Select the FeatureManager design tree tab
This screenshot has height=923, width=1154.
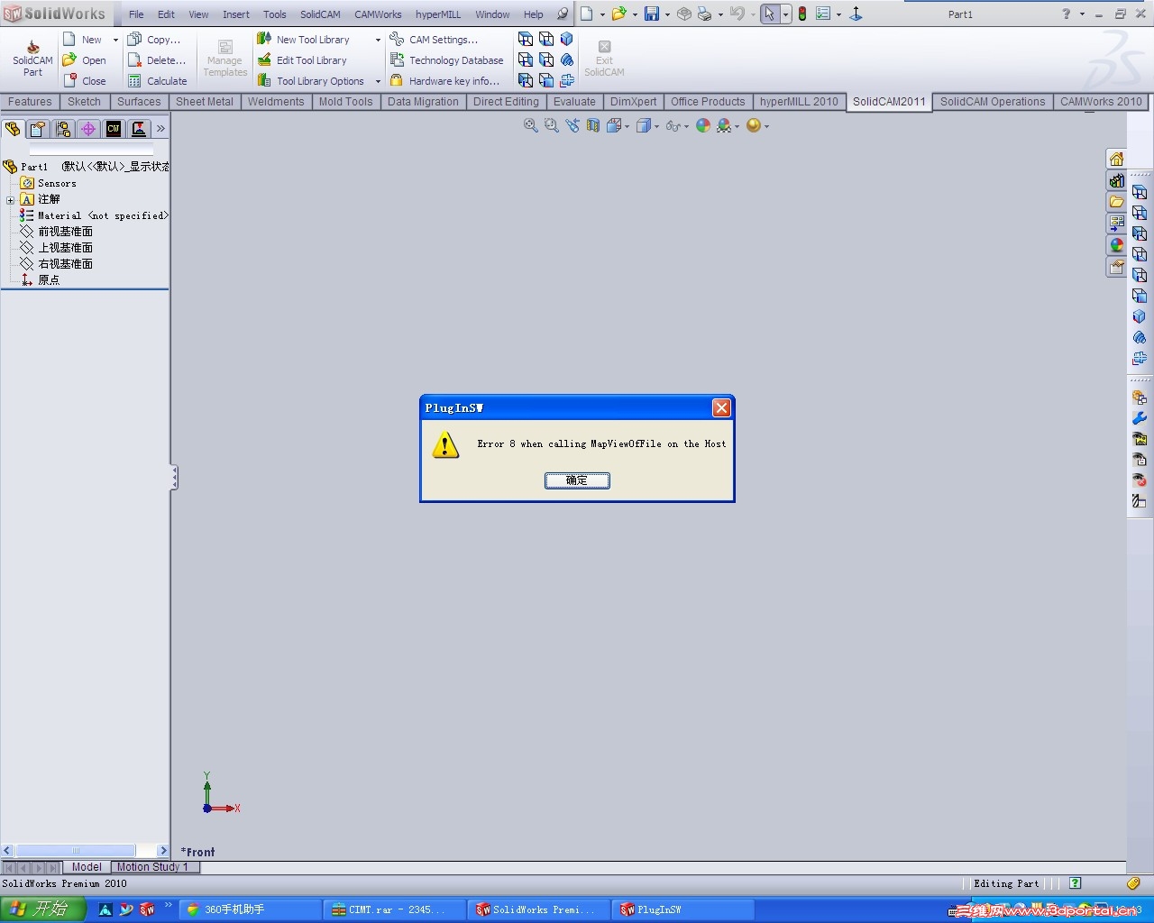pyautogui.click(x=13, y=129)
